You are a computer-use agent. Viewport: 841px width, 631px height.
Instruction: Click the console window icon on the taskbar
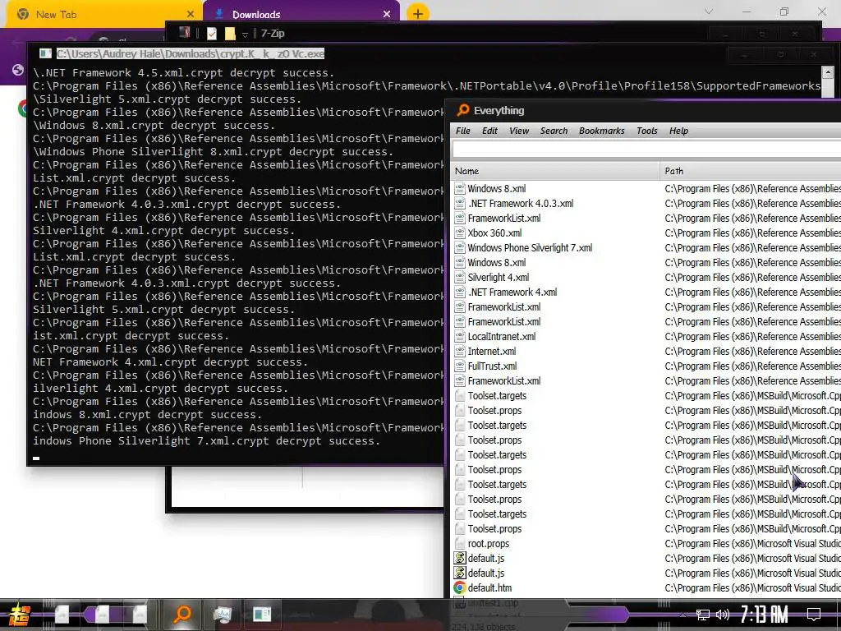coord(262,614)
